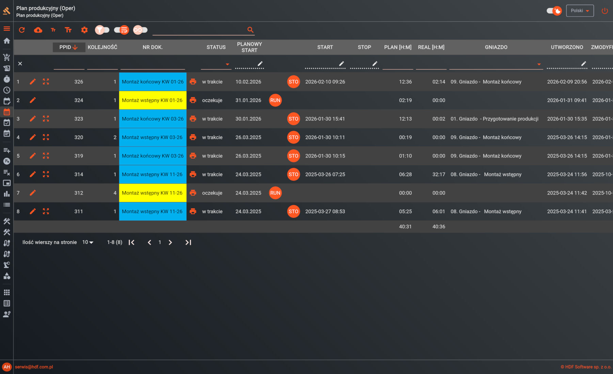Open table settings gear icon

(x=84, y=30)
